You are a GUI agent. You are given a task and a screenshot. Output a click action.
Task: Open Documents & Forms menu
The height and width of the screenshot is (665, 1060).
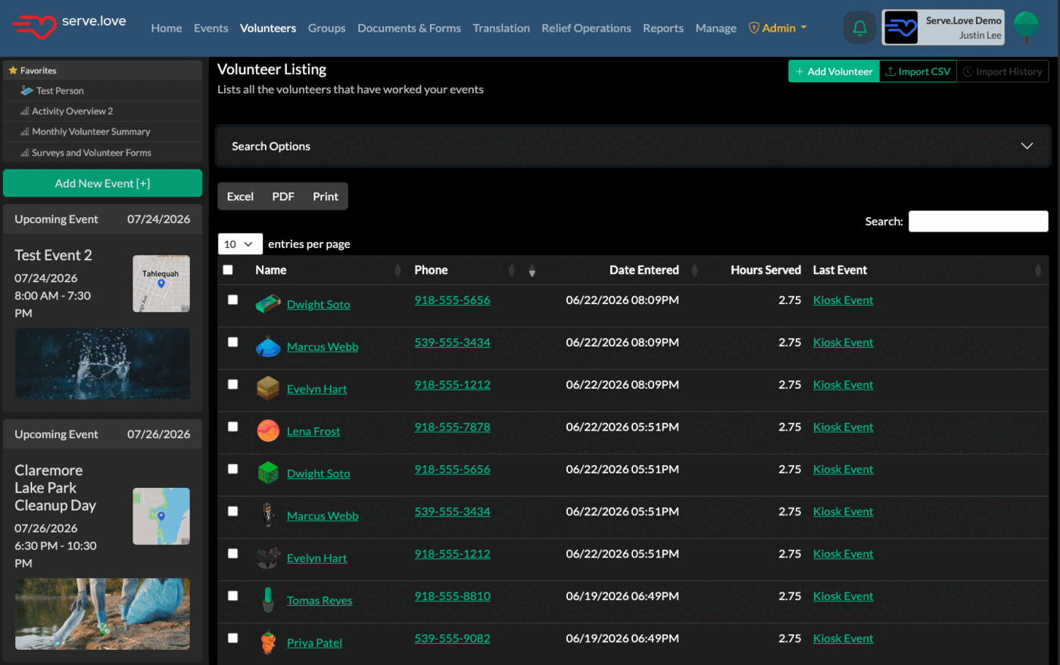click(x=409, y=28)
